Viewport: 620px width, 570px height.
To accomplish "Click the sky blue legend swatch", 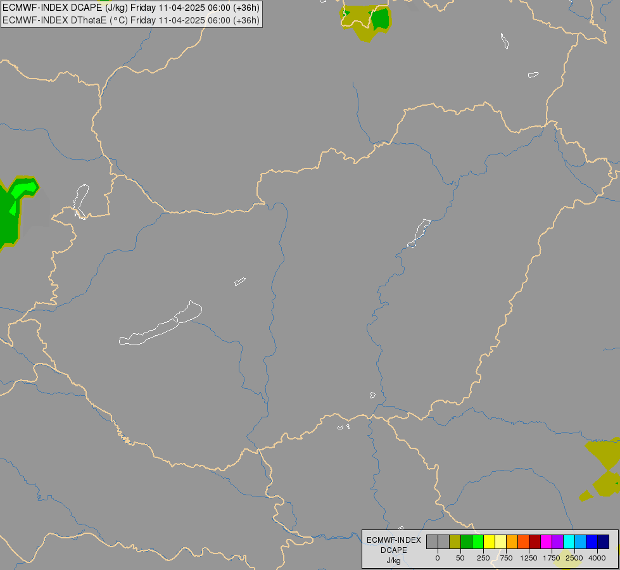I will pos(581,542).
